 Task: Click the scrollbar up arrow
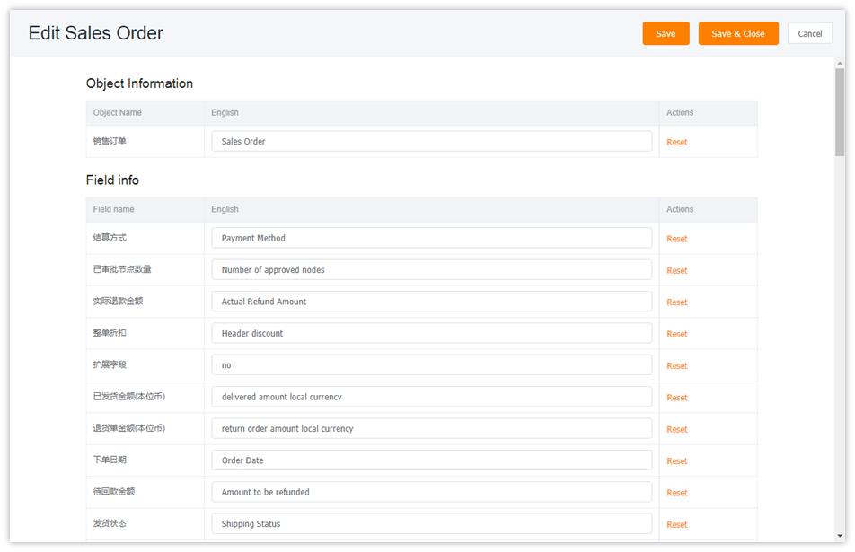[x=839, y=63]
